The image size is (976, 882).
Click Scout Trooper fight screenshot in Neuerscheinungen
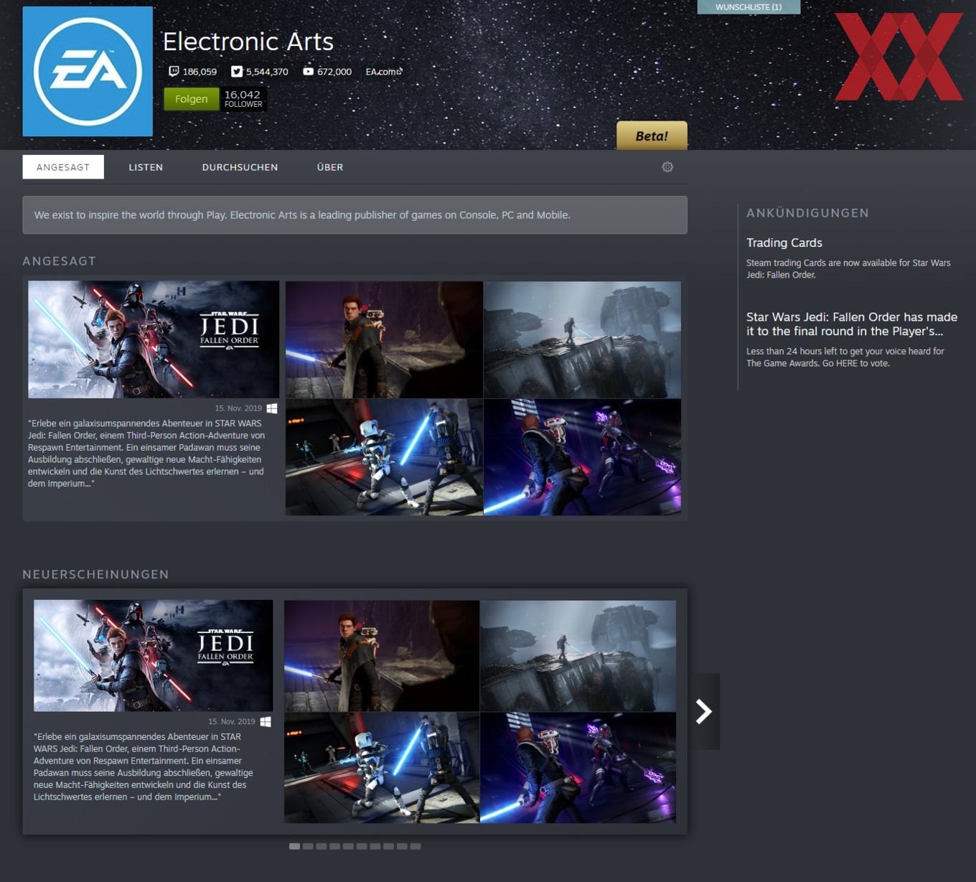tap(382, 767)
